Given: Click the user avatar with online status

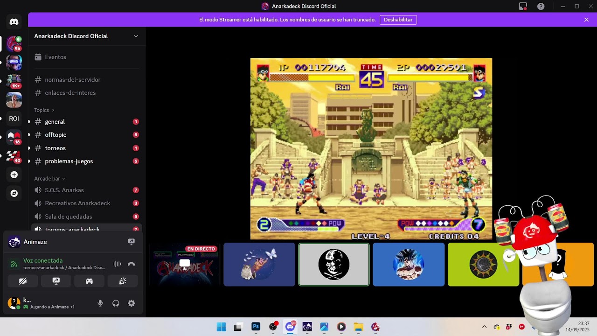Looking at the screenshot, I should pyautogui.click(x=14, y=303).
